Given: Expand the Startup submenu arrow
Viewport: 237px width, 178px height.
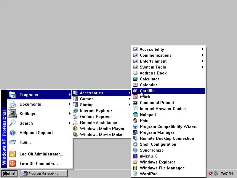Looking at the screenshot, I should click(x=130, y=105).
